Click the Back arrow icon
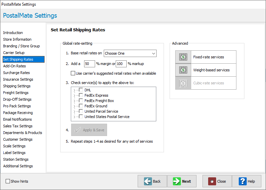This screenshot has width=266, height=190. coord(148,181)
